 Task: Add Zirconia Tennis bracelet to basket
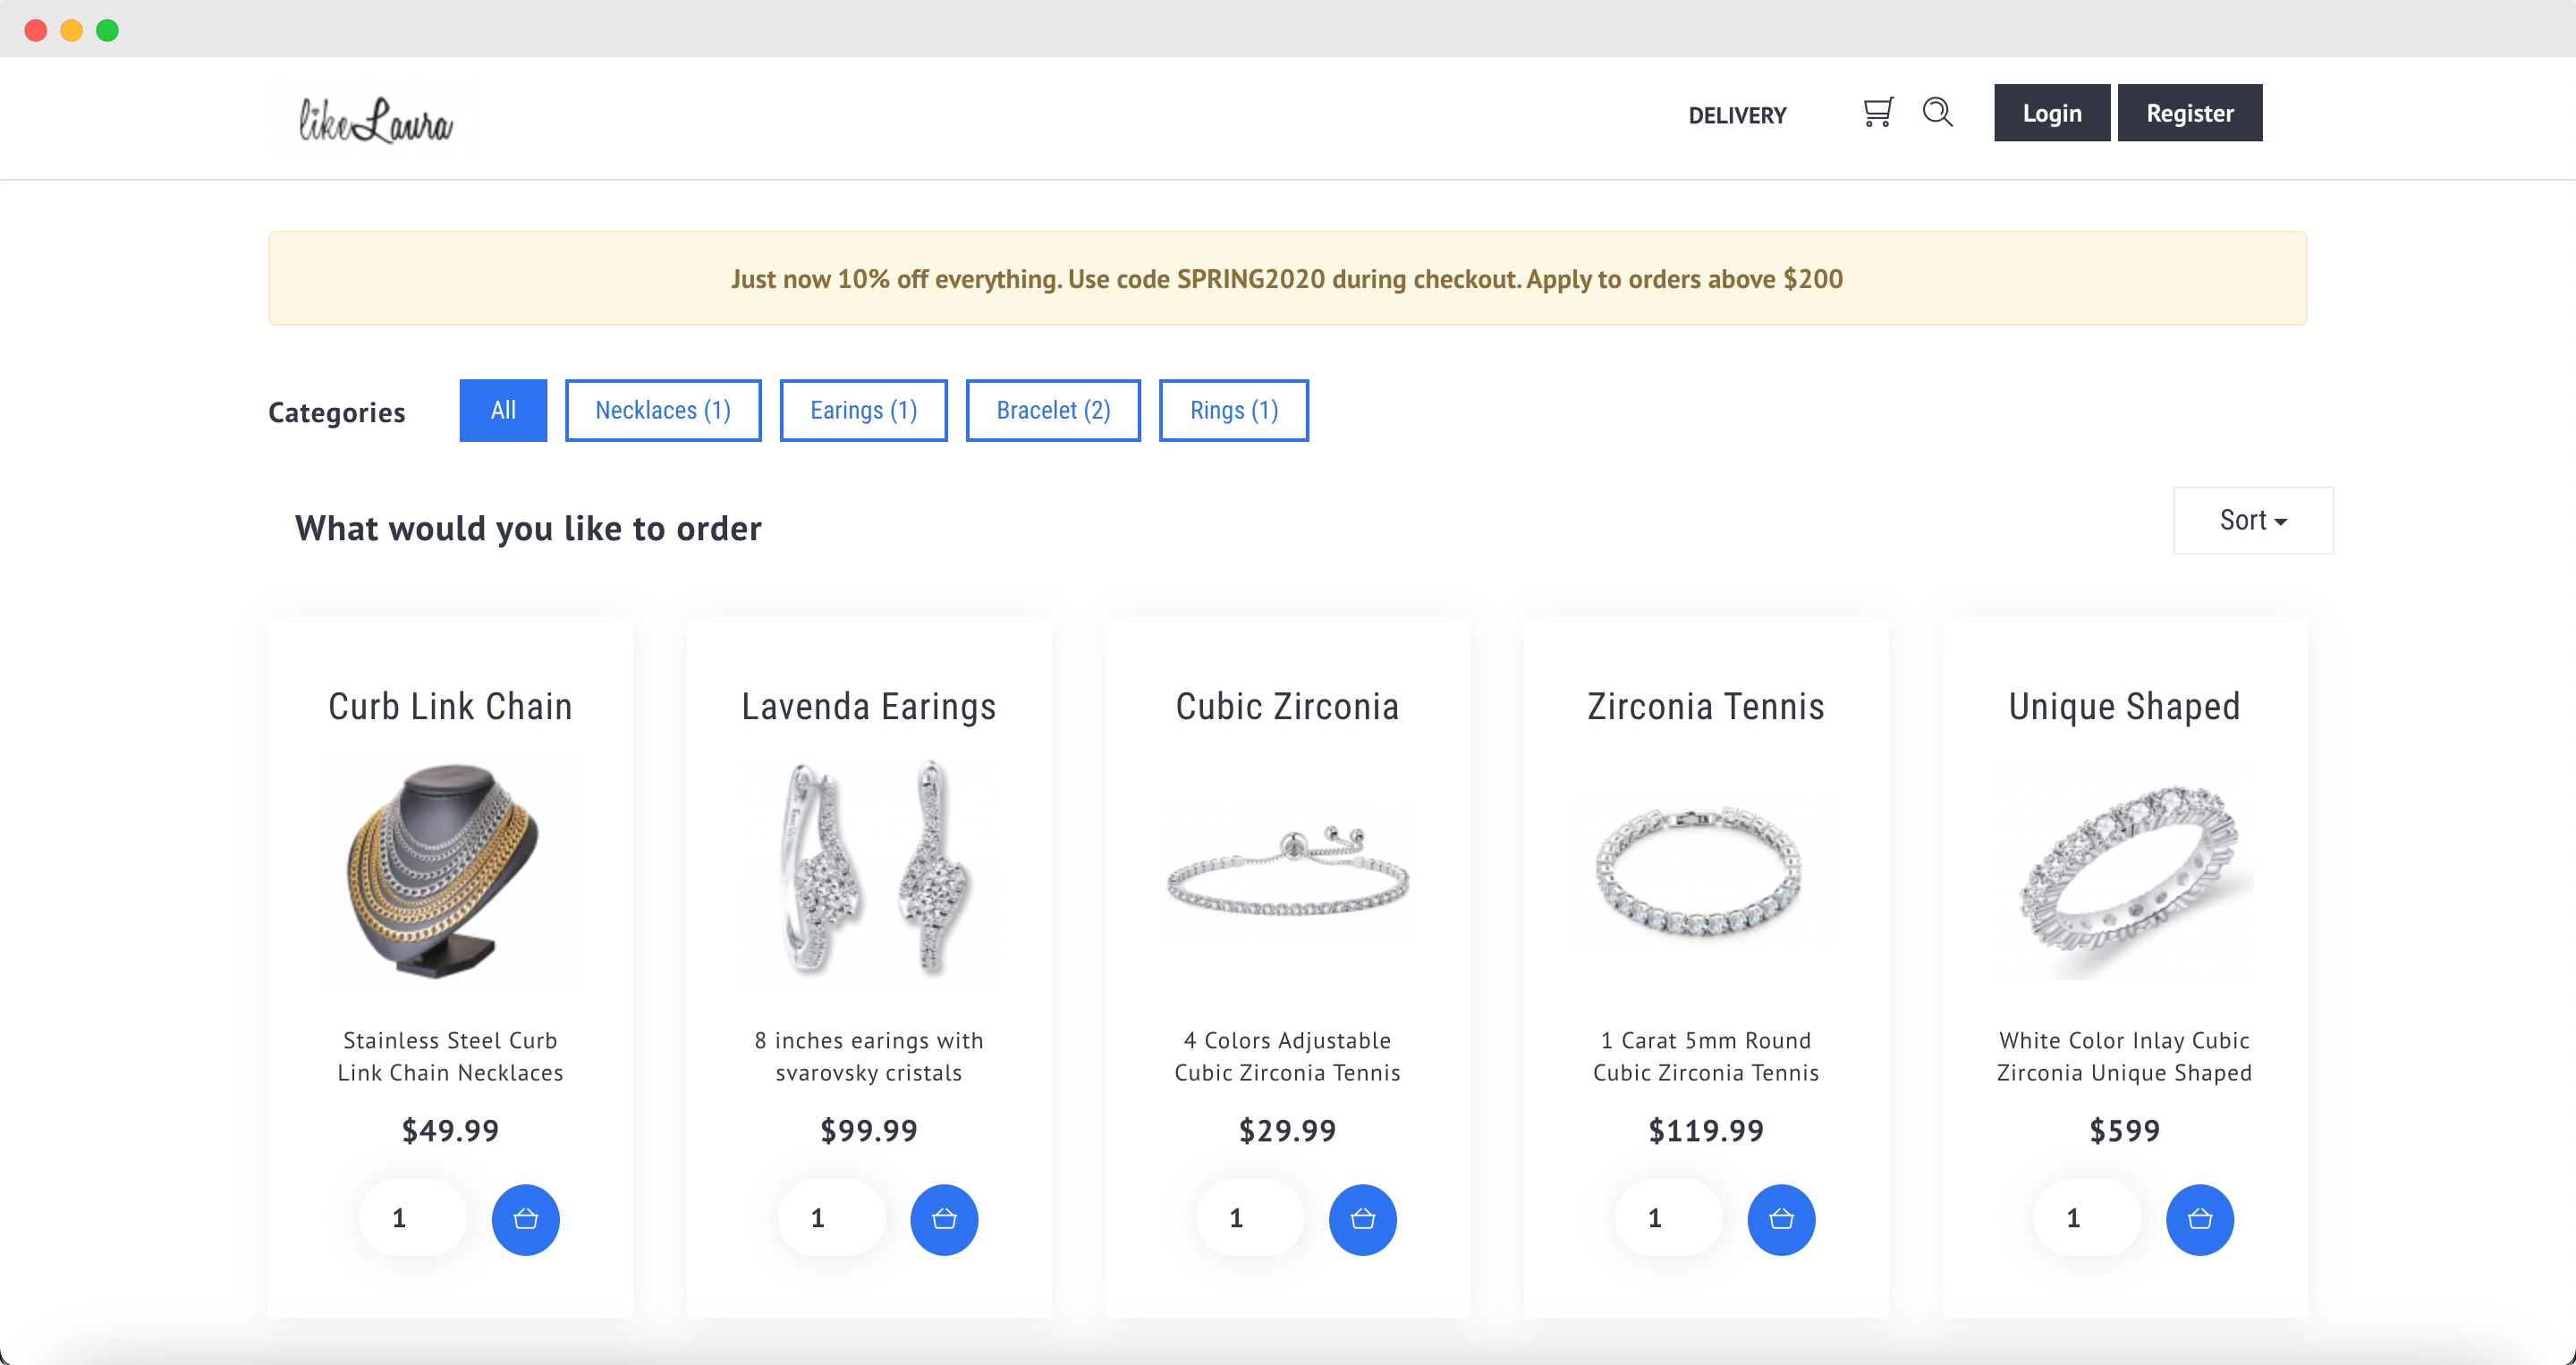[1781, 1219]
